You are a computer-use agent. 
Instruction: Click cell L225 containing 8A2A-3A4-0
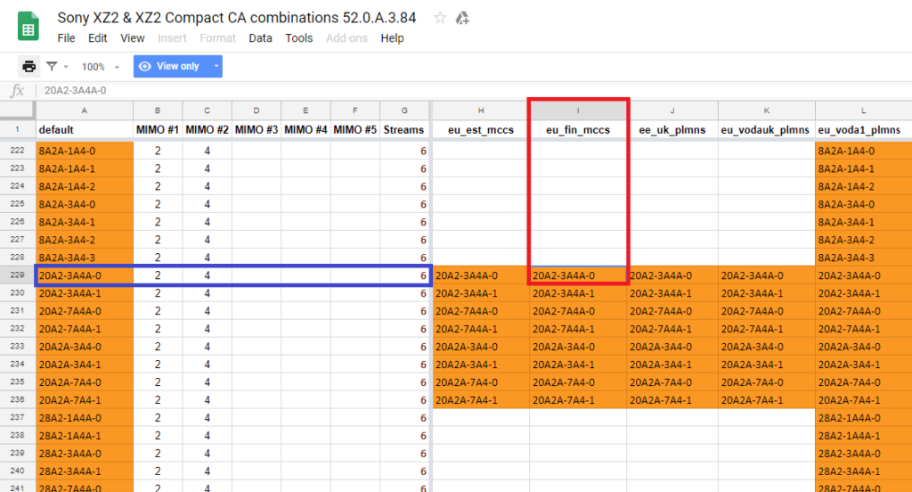[863, 204]
